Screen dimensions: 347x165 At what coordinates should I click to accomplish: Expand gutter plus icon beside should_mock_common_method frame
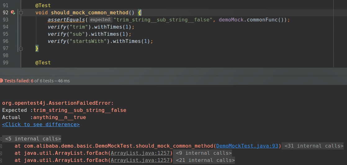pyautogui.click(x=1, y=146)
